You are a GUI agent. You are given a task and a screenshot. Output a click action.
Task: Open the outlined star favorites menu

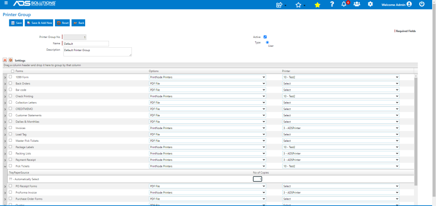298,5
